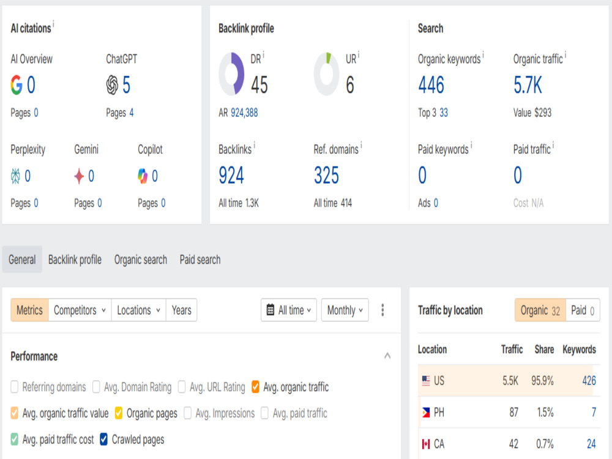The image size is (612, 459).
Task: Click the Gemini sparkle icon
Action: pyautogui.click(x=79, y=176)
